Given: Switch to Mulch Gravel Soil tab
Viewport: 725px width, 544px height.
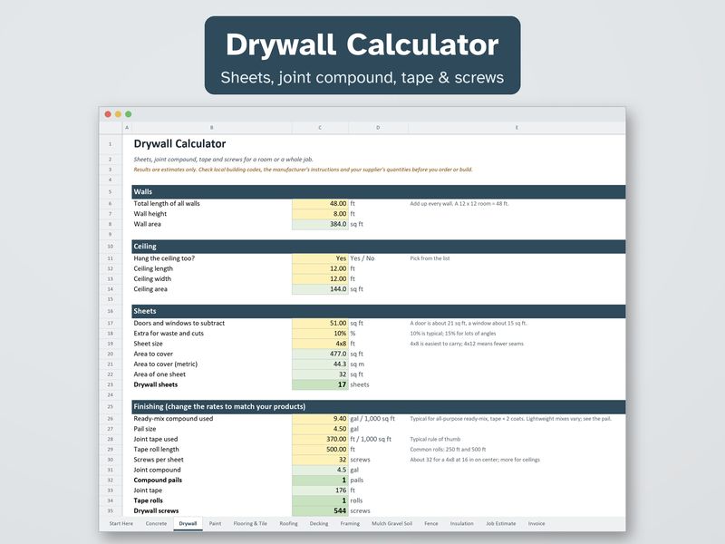Looking at the screenshot, I should 391,524.
